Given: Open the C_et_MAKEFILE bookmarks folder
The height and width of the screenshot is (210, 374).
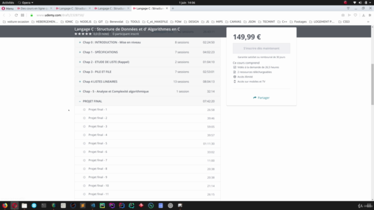Looking at the screenshot, I should [x=155, y=22].
